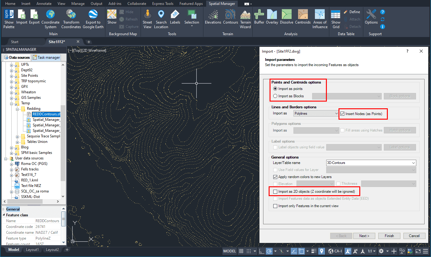Collapse the Redding folder node
This screenshot has height=257, width=431.
(17, 109)
